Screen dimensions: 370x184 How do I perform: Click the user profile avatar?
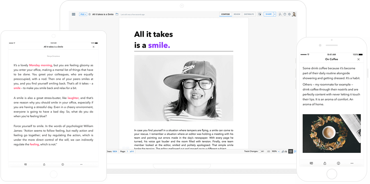pos(294,14)
